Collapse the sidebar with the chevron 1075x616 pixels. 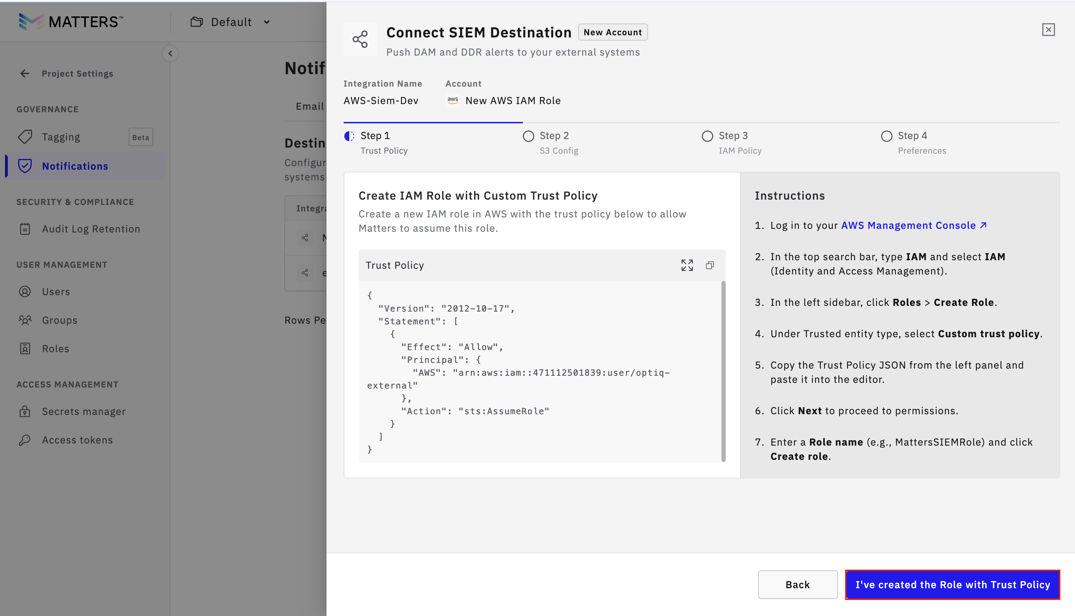[x=170, y=53]
